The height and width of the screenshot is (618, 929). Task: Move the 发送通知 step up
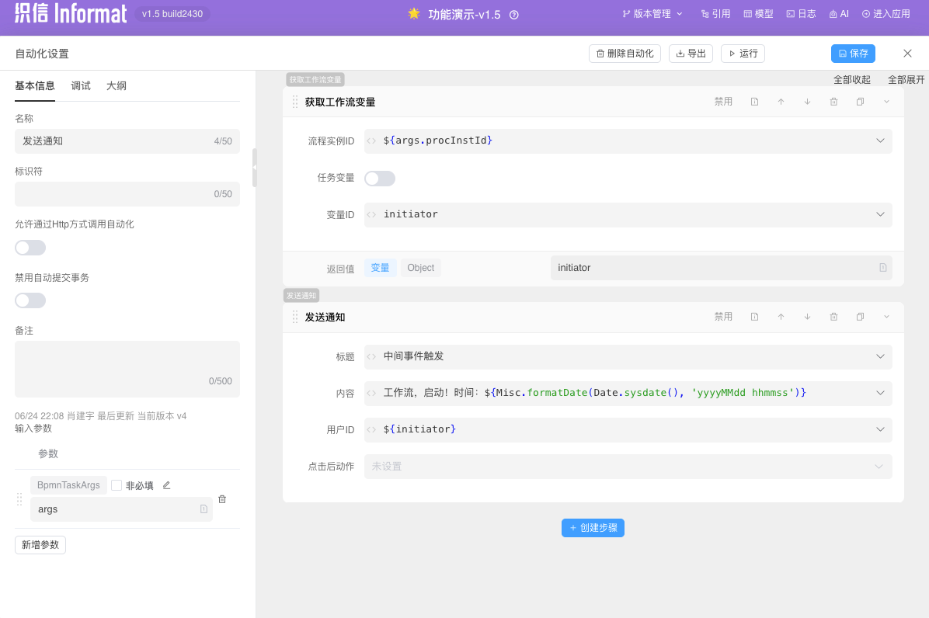coord(781,317)
